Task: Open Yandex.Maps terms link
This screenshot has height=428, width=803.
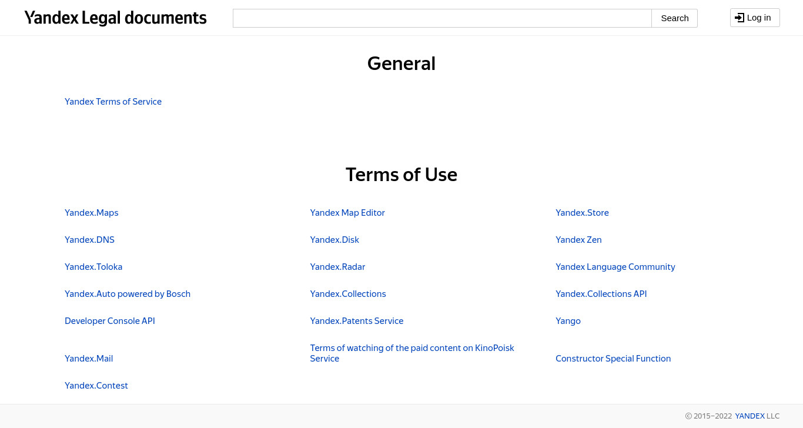Action: pyautogui.click(x=92, y=213)
